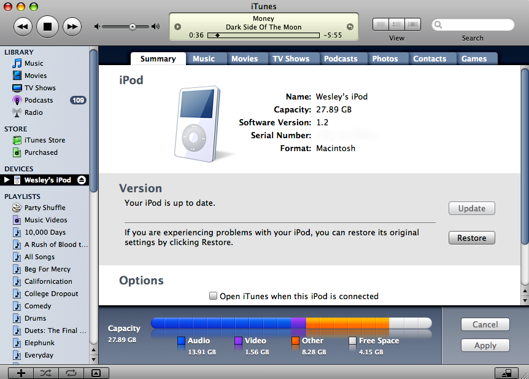Image resolution: width=529 pixels, height=379 pixels.
Task: Open the iTunes Store
Action: [45, 140]
